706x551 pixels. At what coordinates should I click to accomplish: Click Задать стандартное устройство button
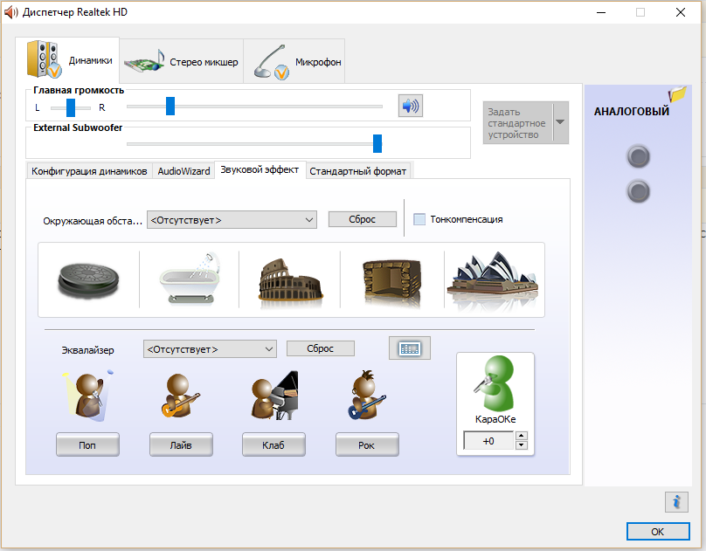518,123
